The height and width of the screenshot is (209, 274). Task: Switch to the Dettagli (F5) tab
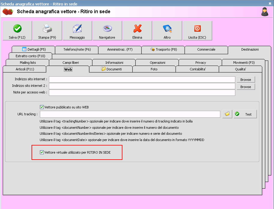34,49
